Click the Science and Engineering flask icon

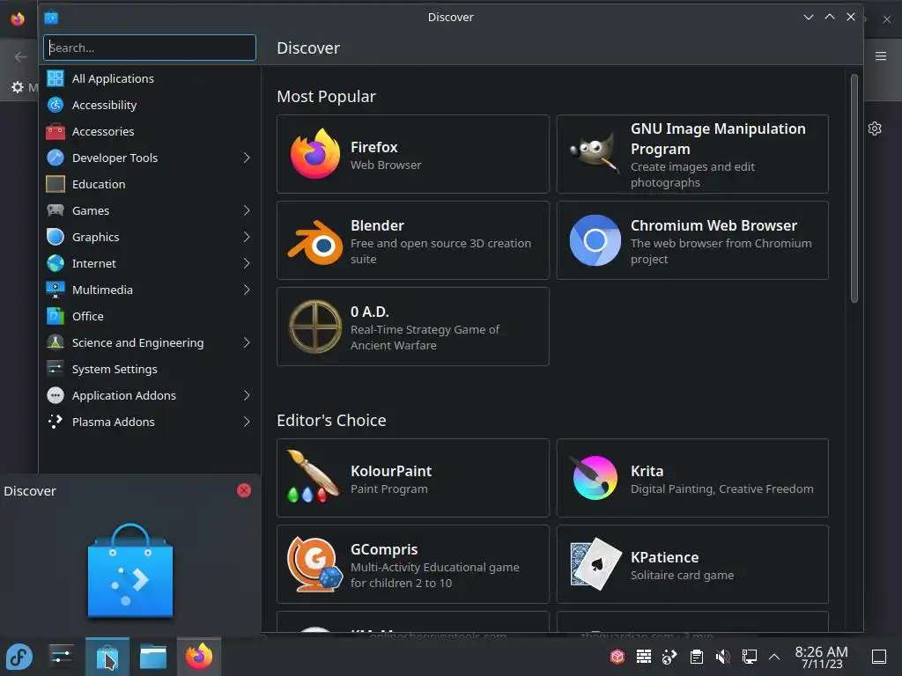(x=55, y=342)
